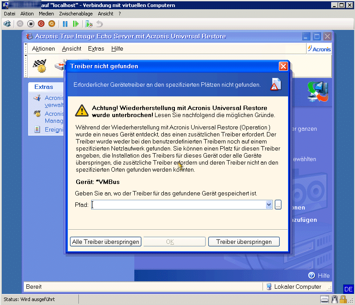This screenshot has width=355, height=305.
Task: Click the blue Hilfe question mark icon
Action: pos(311,276)
